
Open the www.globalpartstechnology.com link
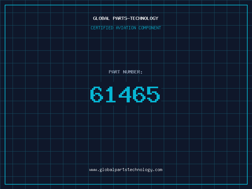[126, 170]
